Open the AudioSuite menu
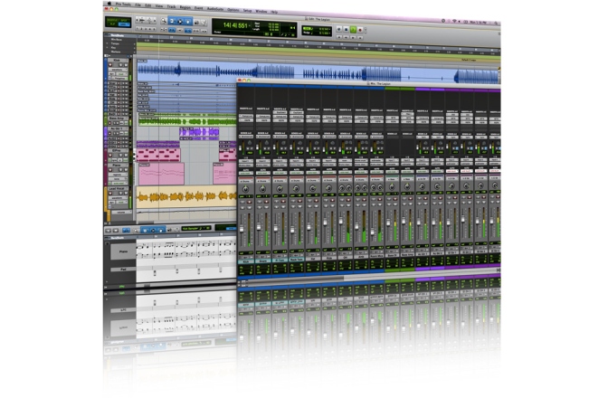 coord(215,9)
